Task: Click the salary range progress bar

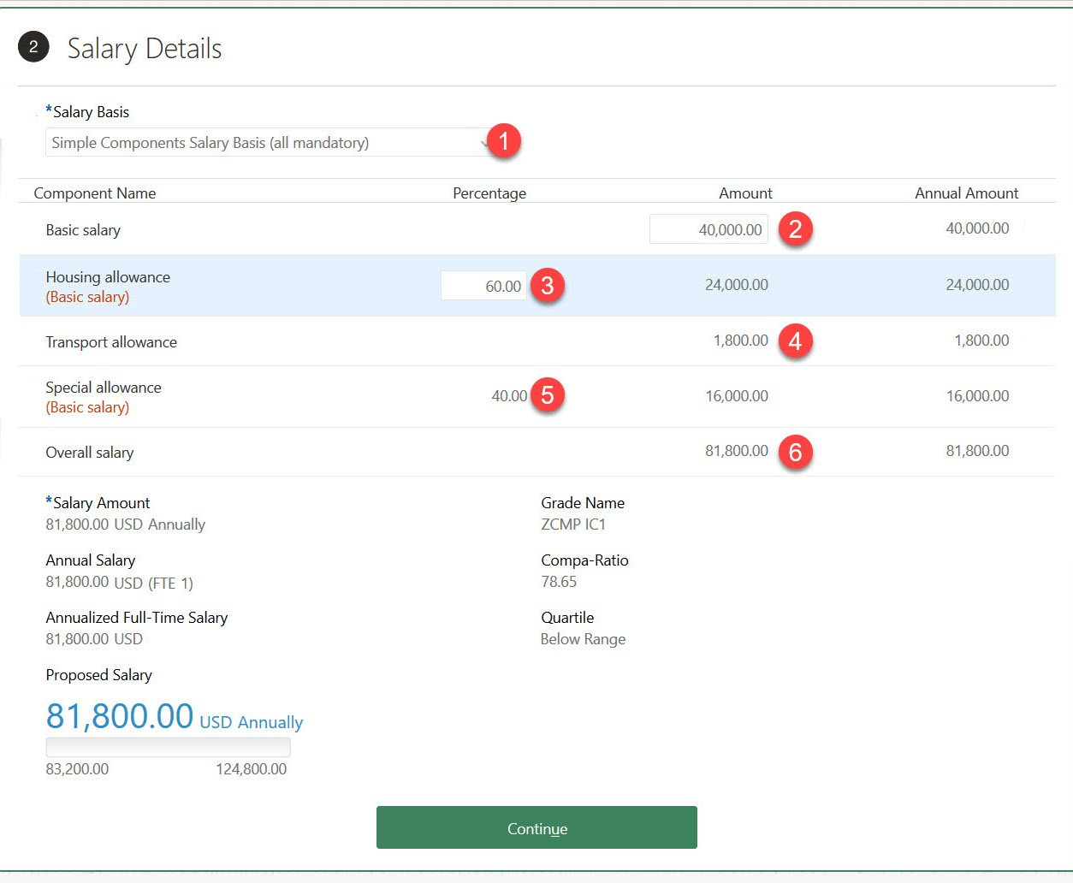Action: pos(168,746)
